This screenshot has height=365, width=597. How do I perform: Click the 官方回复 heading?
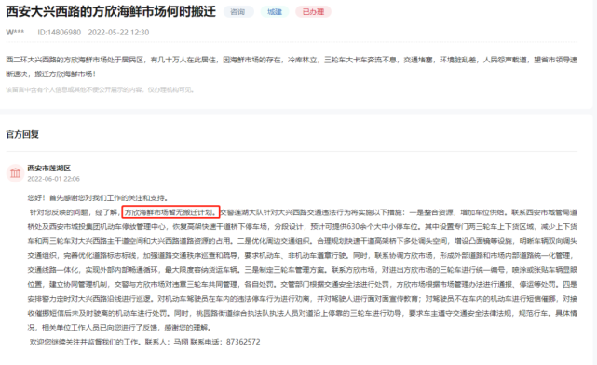pyautogui.click(x=22, y=134)
